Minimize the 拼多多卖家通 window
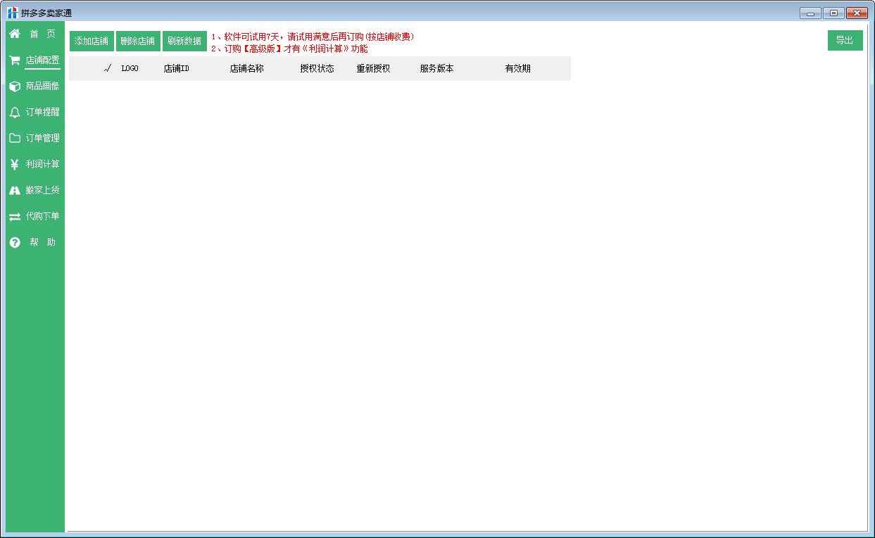 (810, 13)
